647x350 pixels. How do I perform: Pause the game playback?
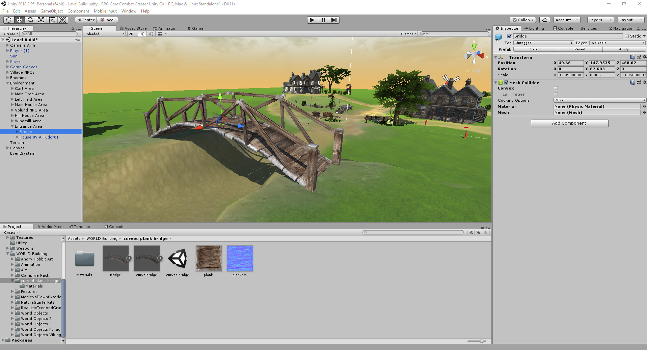[x=323, y=20]
